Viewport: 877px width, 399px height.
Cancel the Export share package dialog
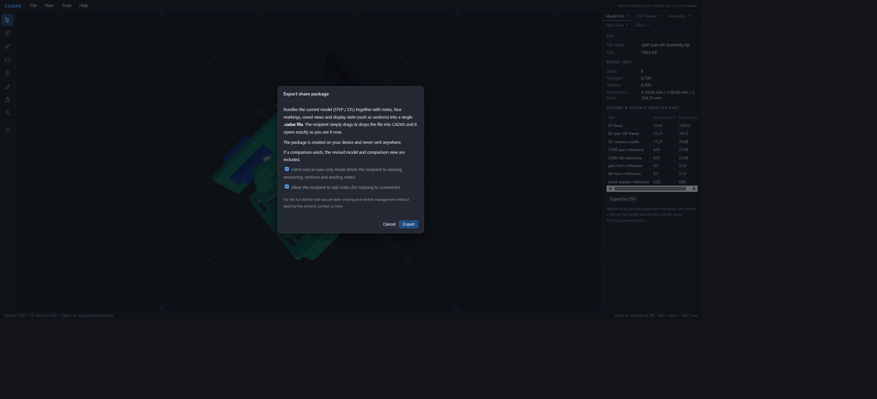pyautogui.click(x=389, y=224)
